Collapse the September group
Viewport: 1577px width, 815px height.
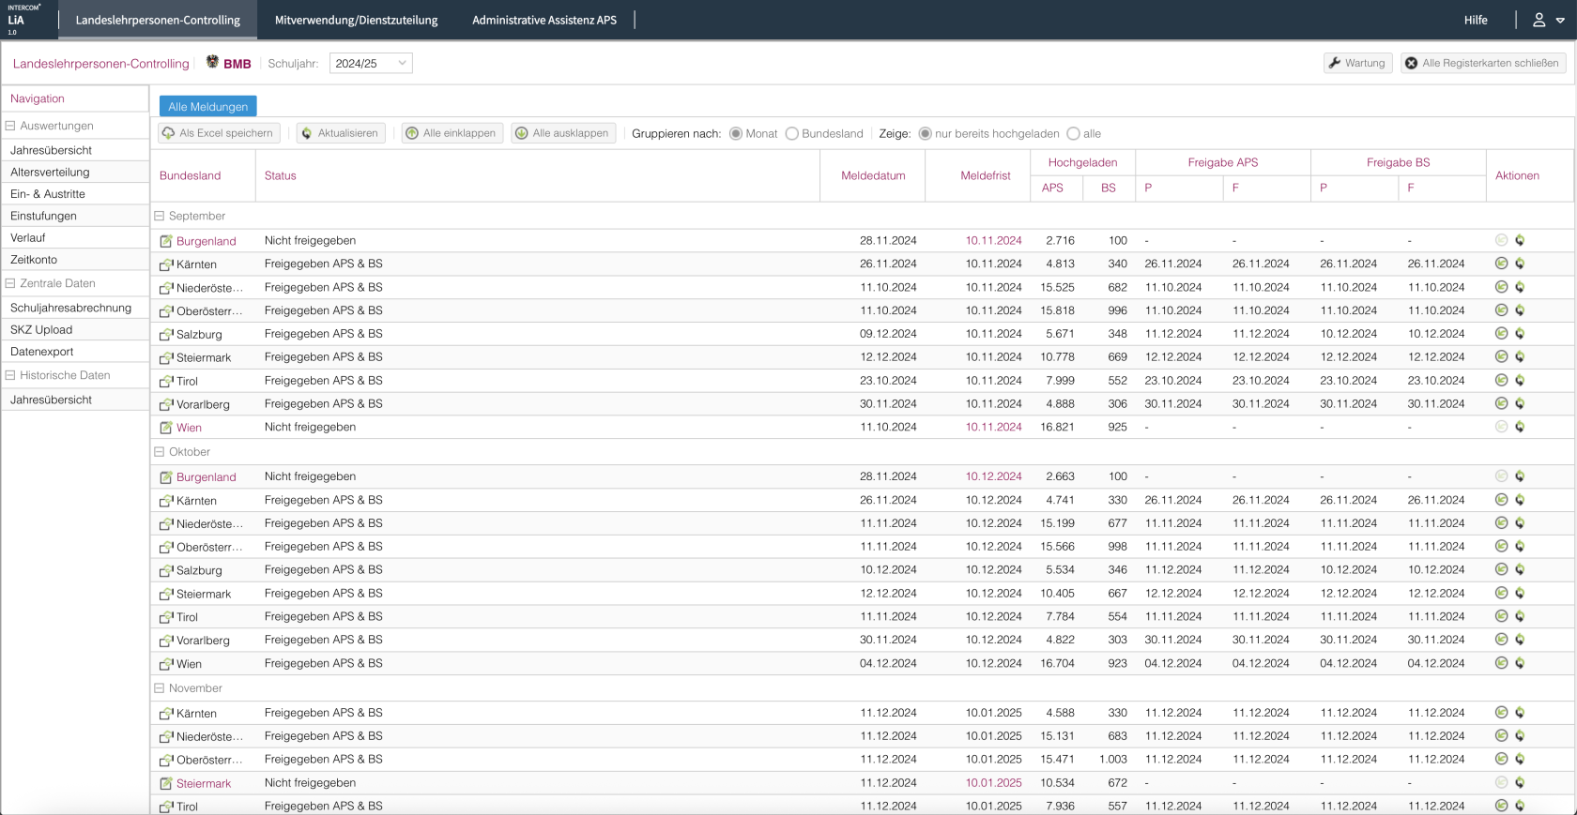(x=159, y=216)
